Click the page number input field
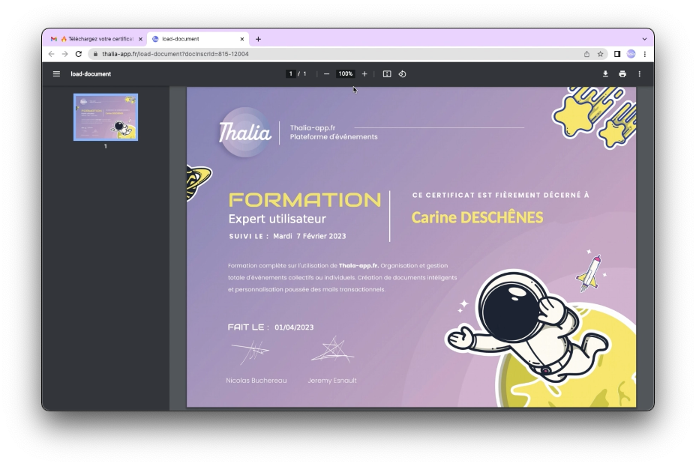696x466 pixels. coord(291,74)
